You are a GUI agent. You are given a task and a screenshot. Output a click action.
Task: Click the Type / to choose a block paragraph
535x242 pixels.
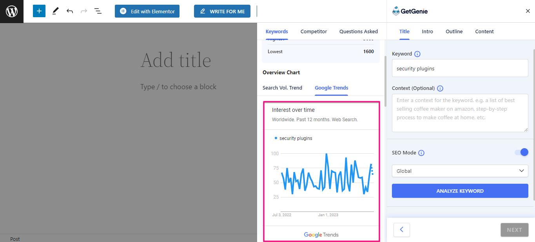178,87
